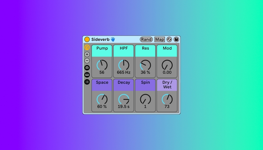Click the Mod knob showing 0.00

click(x=167, y=65)
